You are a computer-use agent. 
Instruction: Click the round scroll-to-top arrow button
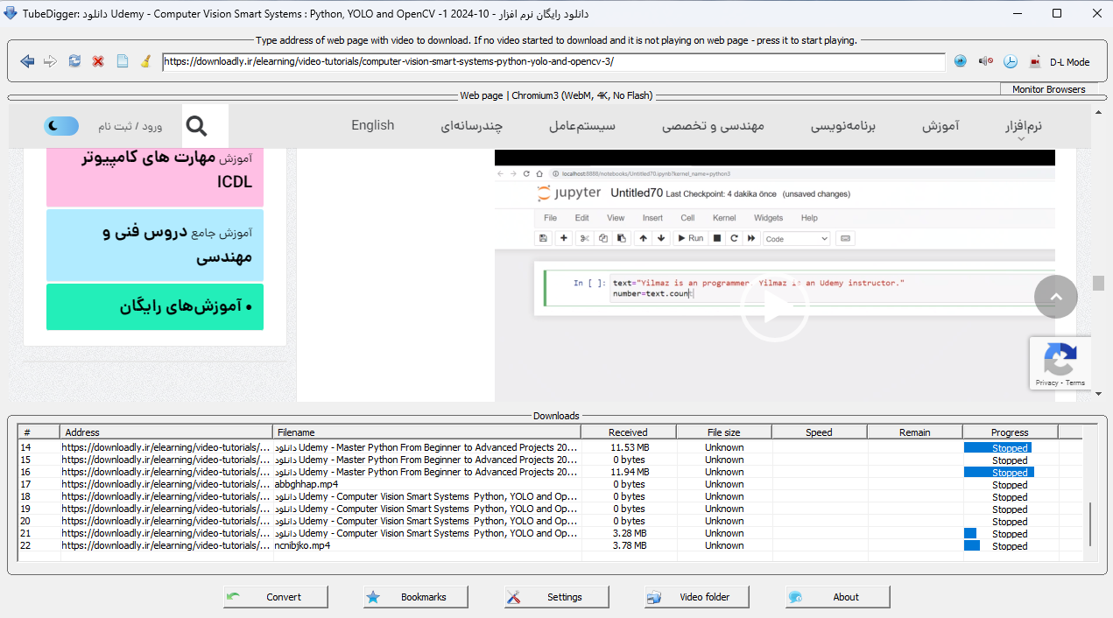click(x=1055, y=297)
